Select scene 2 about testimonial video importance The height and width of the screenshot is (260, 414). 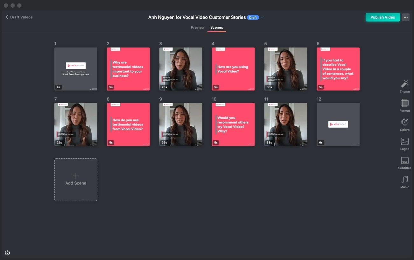[x=128, y=69]
